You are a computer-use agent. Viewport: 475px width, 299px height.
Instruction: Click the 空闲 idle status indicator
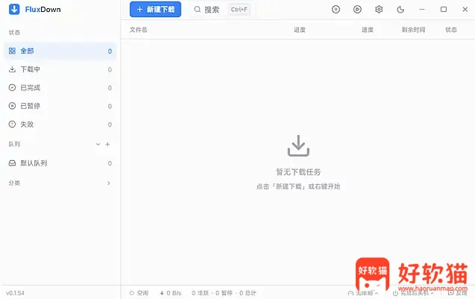(139, 293)
